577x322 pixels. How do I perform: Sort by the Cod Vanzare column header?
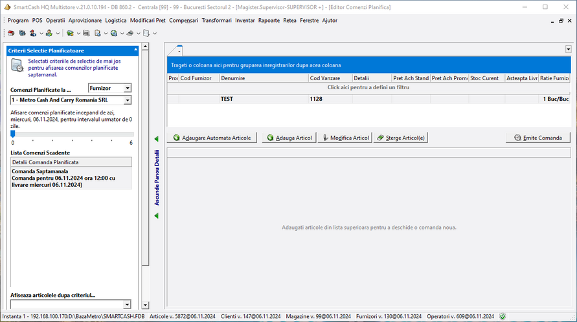(330, 78)
